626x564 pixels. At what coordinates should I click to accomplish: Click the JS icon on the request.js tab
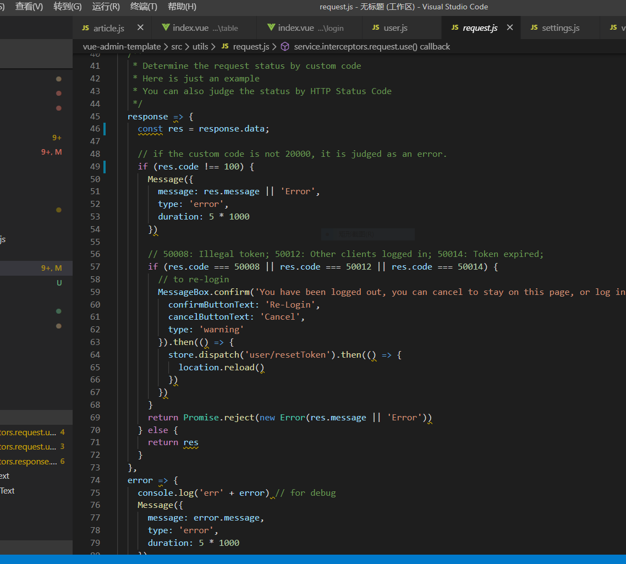pyautogui.click(x=455, y=27)
